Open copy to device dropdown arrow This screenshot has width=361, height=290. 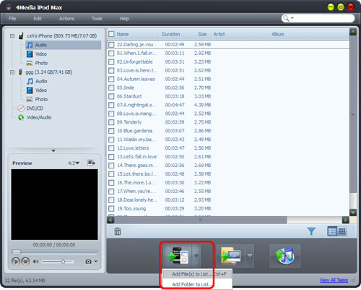click(x=196, y=255)
